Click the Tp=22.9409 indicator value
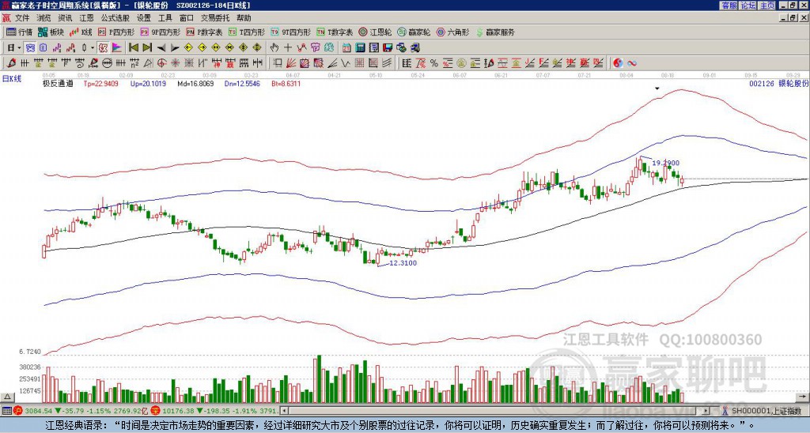This screenshot has width=810, height=433. click(x=100, y=84)
